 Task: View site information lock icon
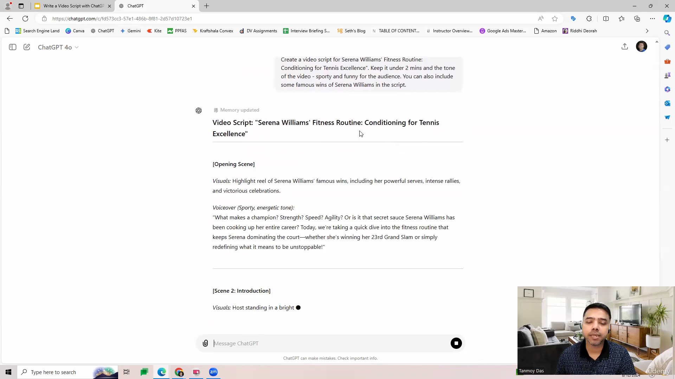click(44, 19)
